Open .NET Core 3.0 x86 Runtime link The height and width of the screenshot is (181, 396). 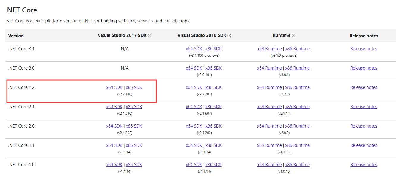297,68
